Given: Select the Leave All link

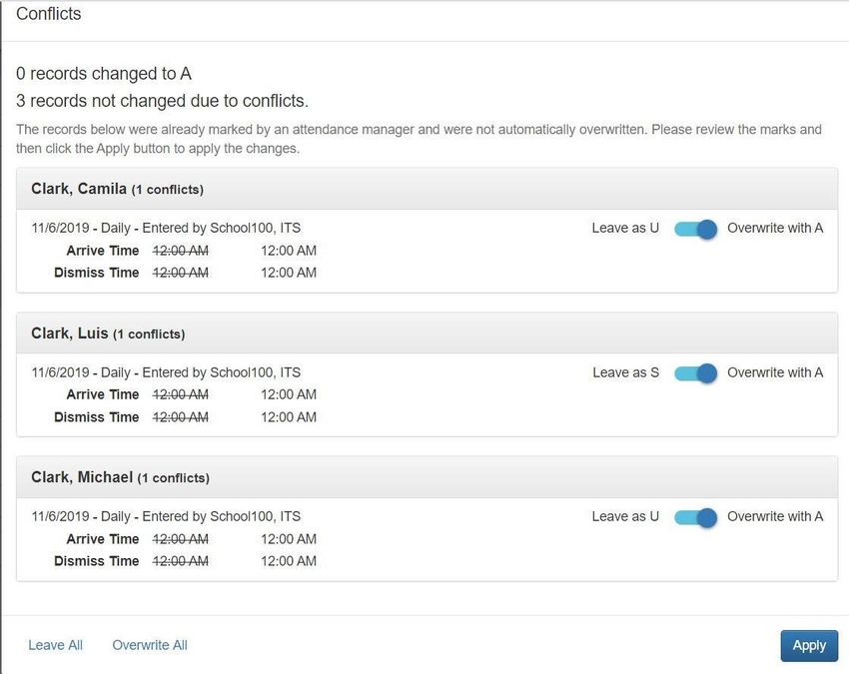Looking at the screenshot, I should [x=55, y=645].
